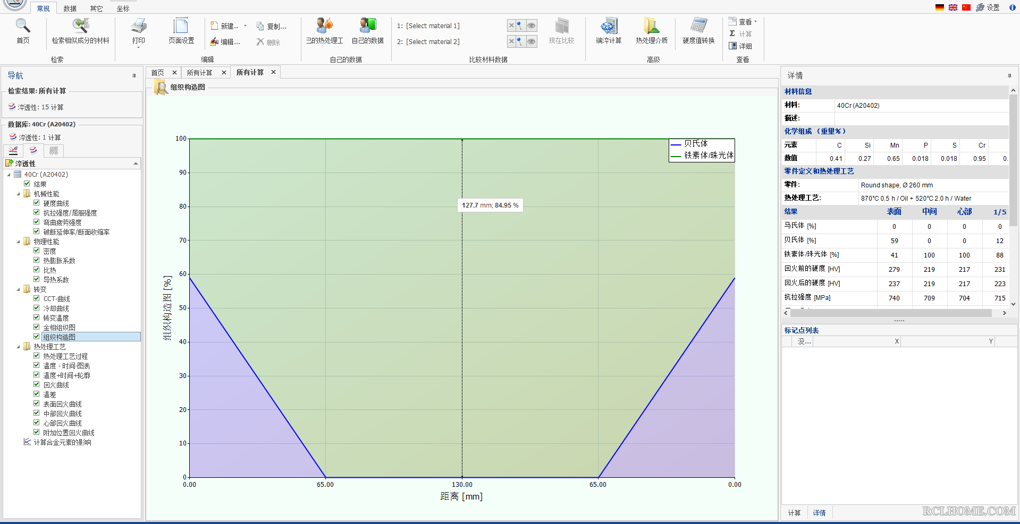Image resolution: width=1020 pixels, height=524 pixels.
Task: Unpin the 导航 panel
Action: [x=134, y=76]
